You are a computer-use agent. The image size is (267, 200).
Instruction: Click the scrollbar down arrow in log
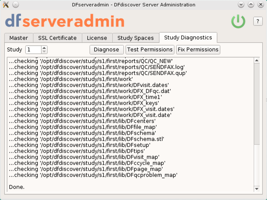pyautogui.click(x=257, y=188)
